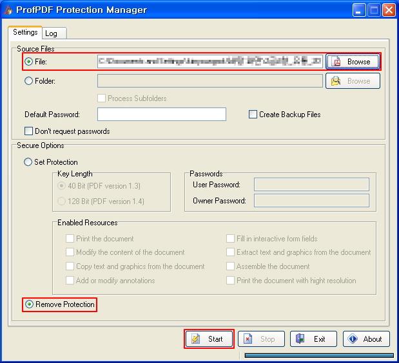
Task: Select the Folder source radio button
Action: (28, 81)
